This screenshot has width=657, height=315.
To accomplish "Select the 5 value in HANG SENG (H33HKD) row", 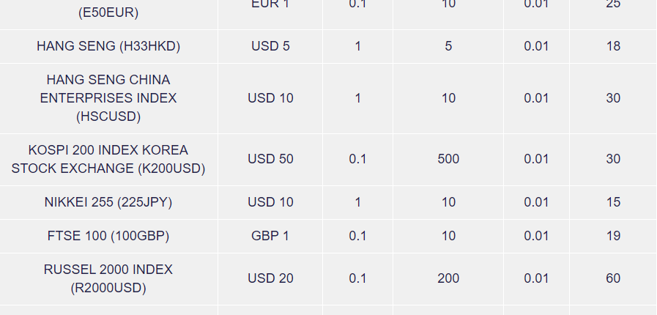I will (x=448, y=46).
